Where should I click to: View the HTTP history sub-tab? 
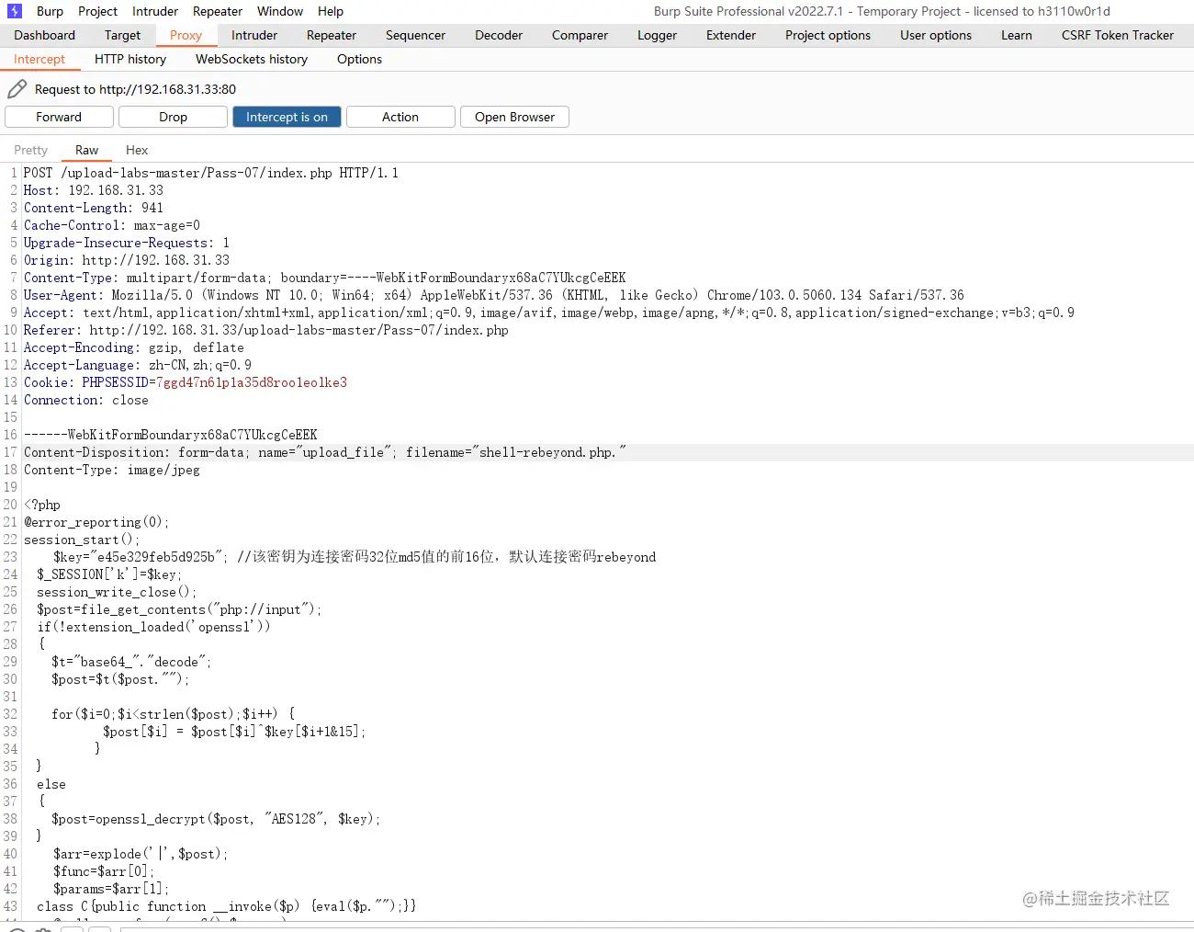coord(130,59)
